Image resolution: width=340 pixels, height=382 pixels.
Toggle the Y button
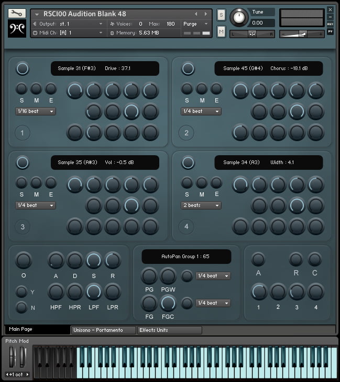pyautogui.click(x=21, y=292)
